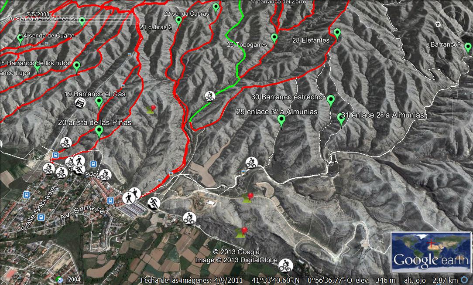Select the 20 arista de las Piñas pin
473x285 pixels.
tap(99, 132)
